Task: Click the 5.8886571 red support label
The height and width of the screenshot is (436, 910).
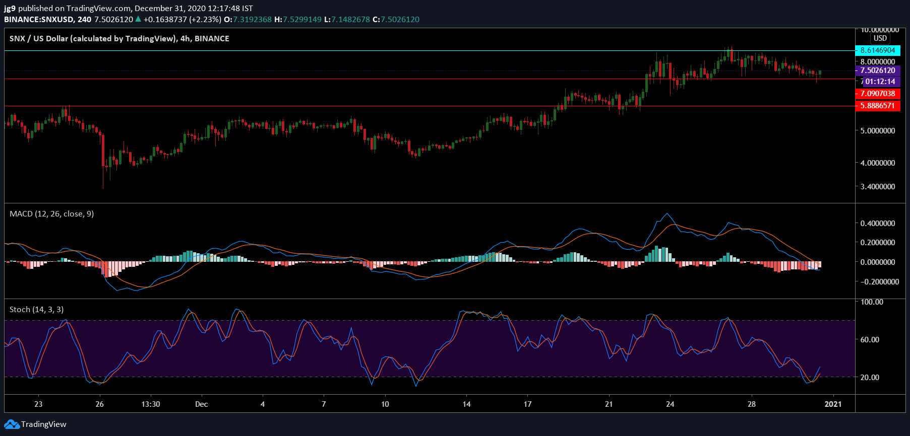Action: pos(878,106)
